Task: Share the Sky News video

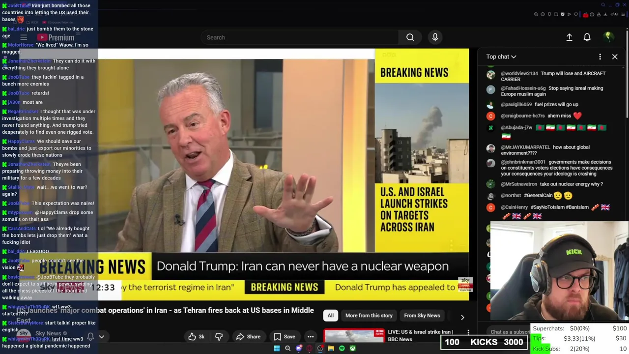Action: click(248, 337)
